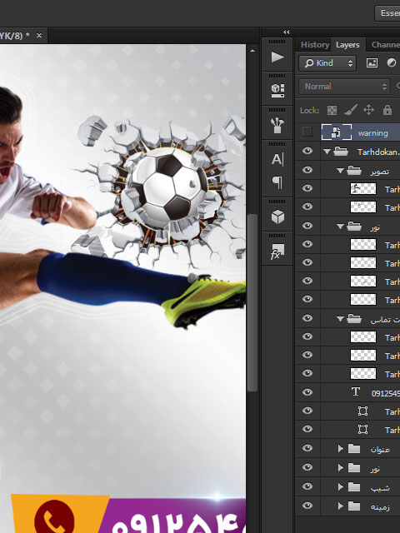The width and height of the screenshot is (400, 533).
Task: Open the Brush Presets panel icon
Action: pyautogui.click(x=277, y=125)
